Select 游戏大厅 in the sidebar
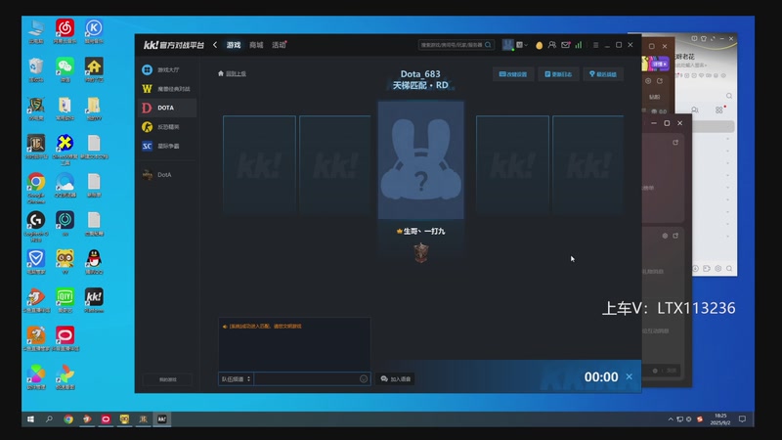The image size is (782, 440). click(167, 69)
